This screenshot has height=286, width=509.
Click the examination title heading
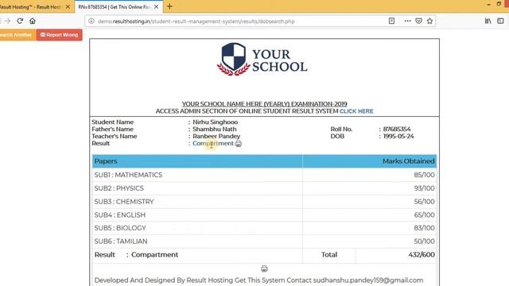(x=264, y=104)
